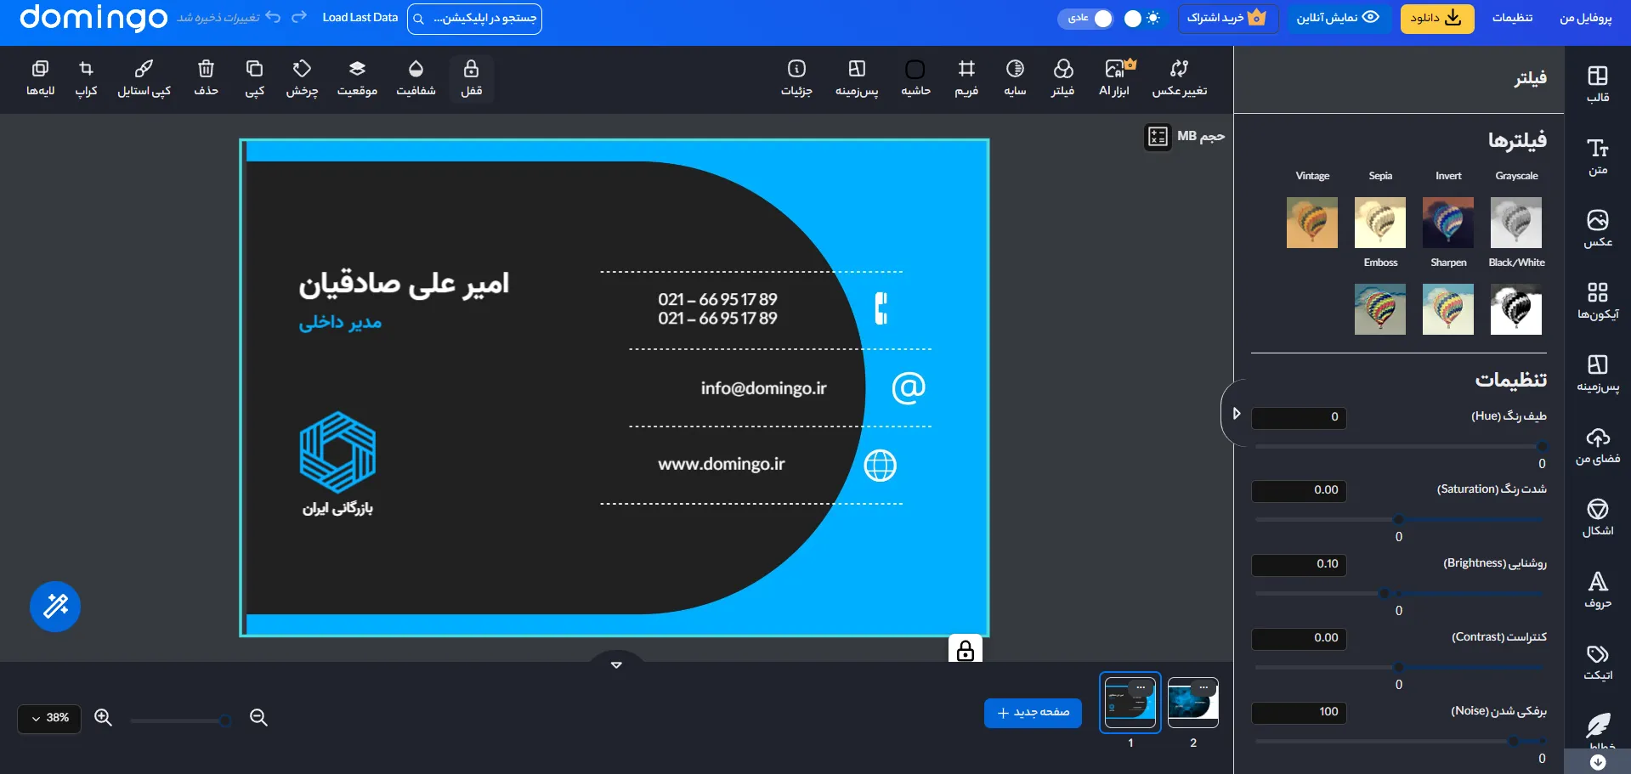The width and height of the screenshot is (1631, 774).
Task: Toggle the light/dark theme switch
Action: [x=1141, y=18]
